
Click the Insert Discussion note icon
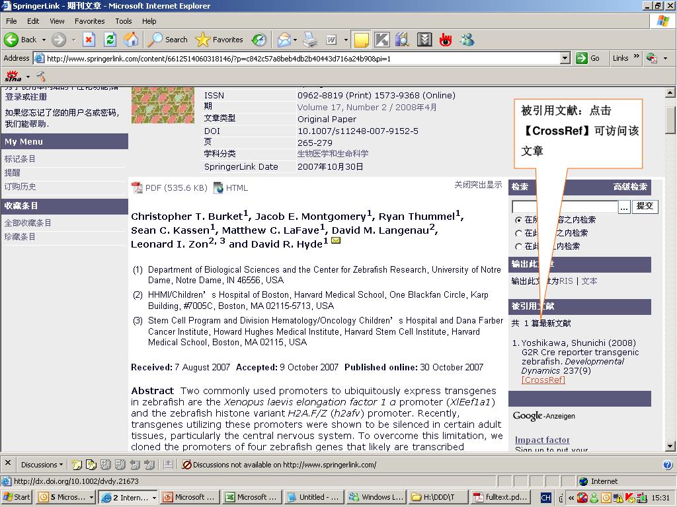click(77, 464)
